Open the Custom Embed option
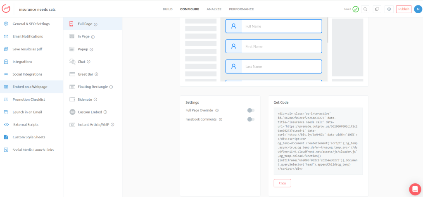Viewport: 423px width, 197px height. 90,112
